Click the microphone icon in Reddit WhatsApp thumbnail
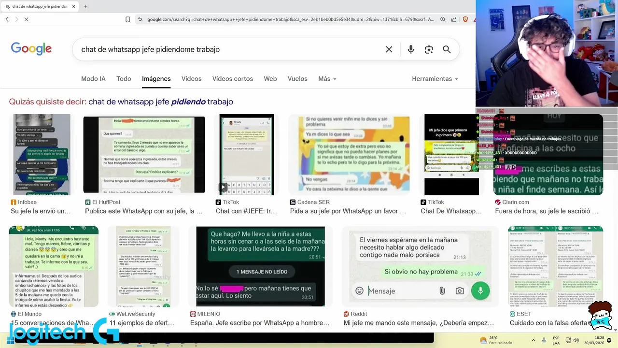The height and width of the screenshot is (348, 618). [480, 290]
